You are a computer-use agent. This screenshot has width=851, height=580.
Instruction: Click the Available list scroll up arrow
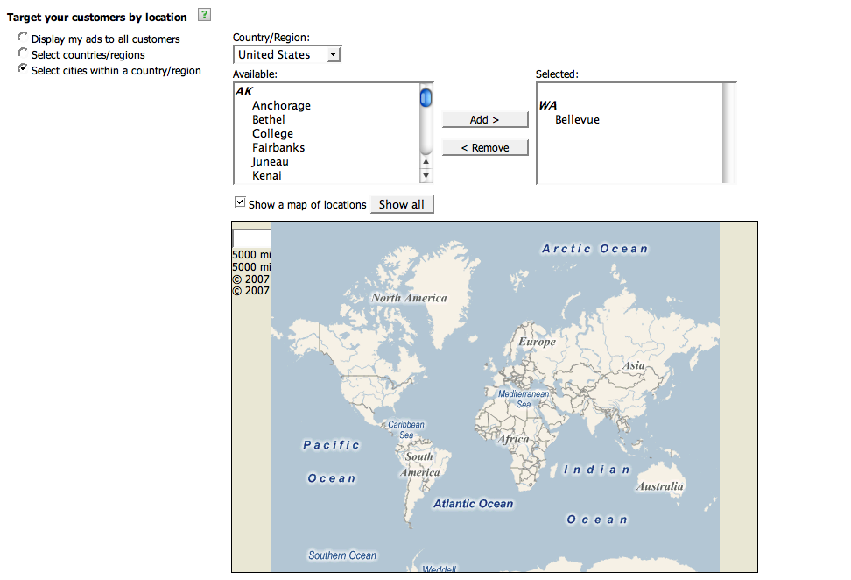pos(426,161)
